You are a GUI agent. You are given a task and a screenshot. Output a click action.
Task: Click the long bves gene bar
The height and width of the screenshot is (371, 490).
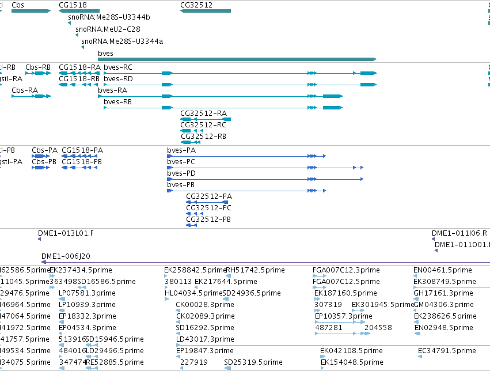tap(237, 59)
